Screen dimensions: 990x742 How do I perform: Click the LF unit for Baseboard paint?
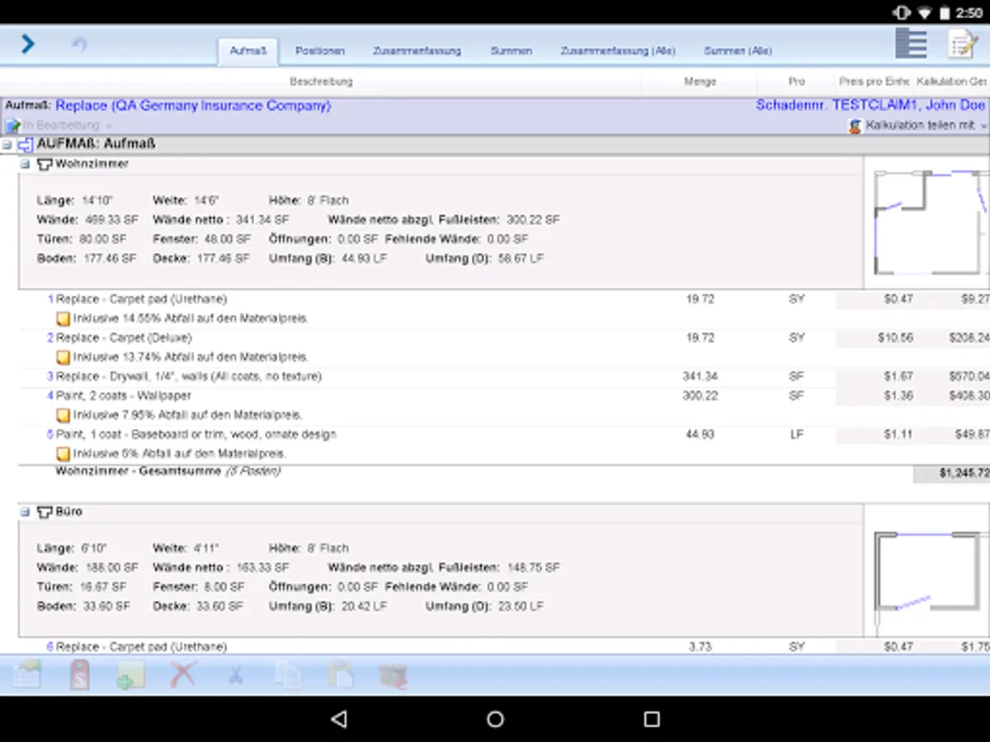point(796,434)
